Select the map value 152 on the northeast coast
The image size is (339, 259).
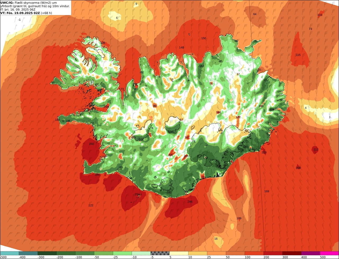(266, 80)
